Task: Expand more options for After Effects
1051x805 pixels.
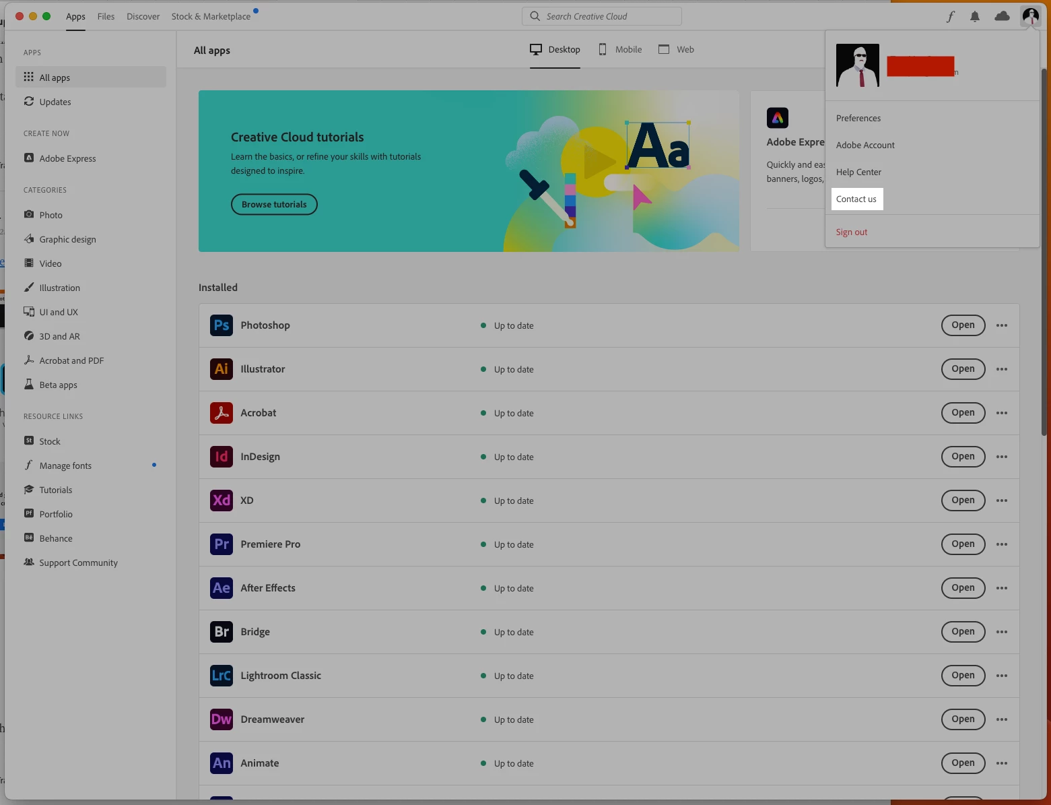Action: click(1002, 588)
